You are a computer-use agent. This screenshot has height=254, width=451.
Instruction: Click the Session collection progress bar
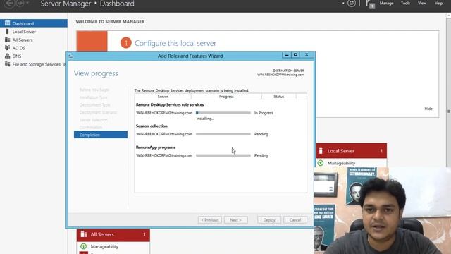(223, 134)
